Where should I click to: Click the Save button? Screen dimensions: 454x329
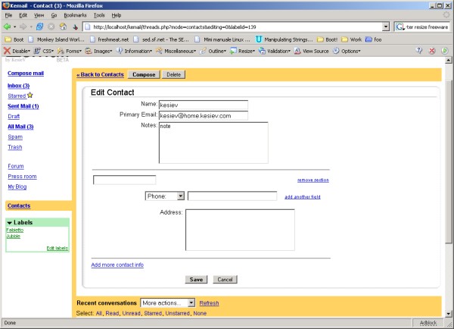click(x=196, y=280)
